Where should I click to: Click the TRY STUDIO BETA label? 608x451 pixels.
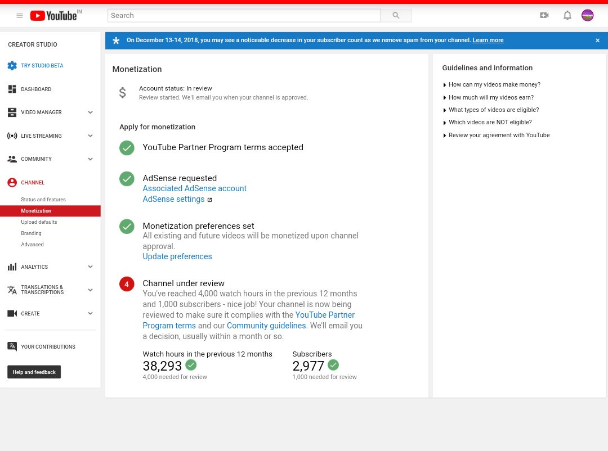(x=42, y=65)
